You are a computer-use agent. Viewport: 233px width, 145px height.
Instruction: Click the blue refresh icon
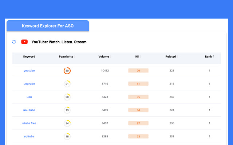14,42
